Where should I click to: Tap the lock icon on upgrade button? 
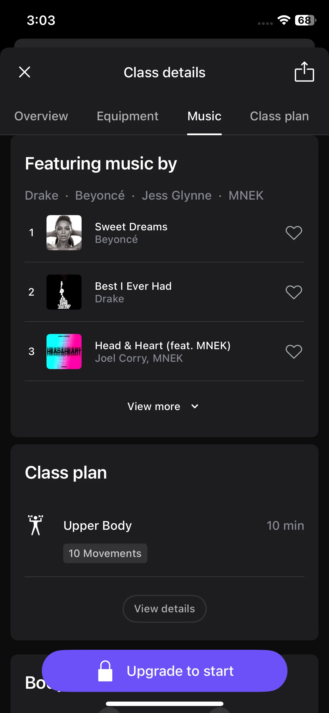pyautogui.click(x=105, y=671)
